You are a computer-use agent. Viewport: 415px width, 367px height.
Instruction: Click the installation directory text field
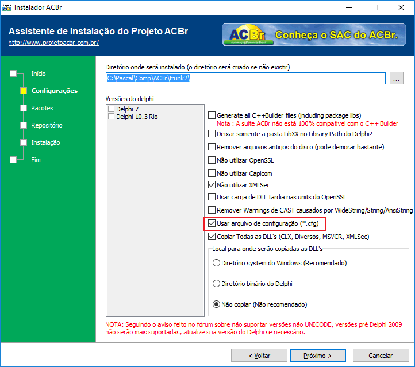tap(245, 78)
